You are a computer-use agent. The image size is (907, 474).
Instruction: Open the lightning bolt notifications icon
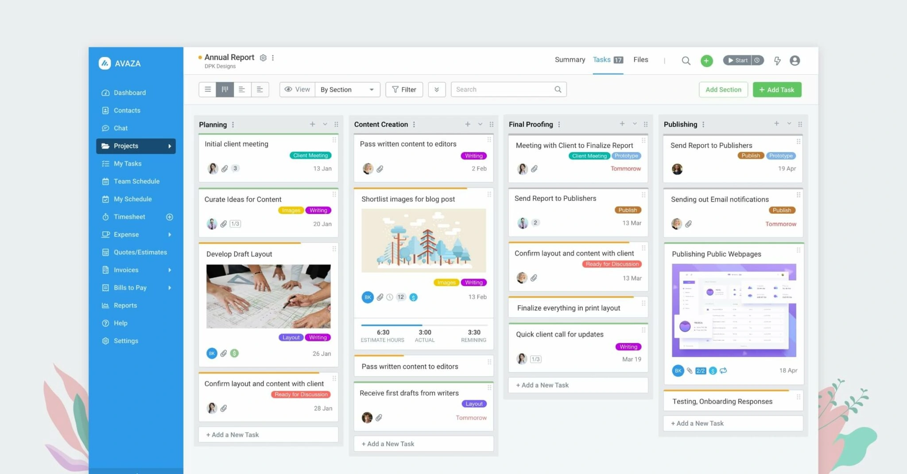tap(777, 61)
